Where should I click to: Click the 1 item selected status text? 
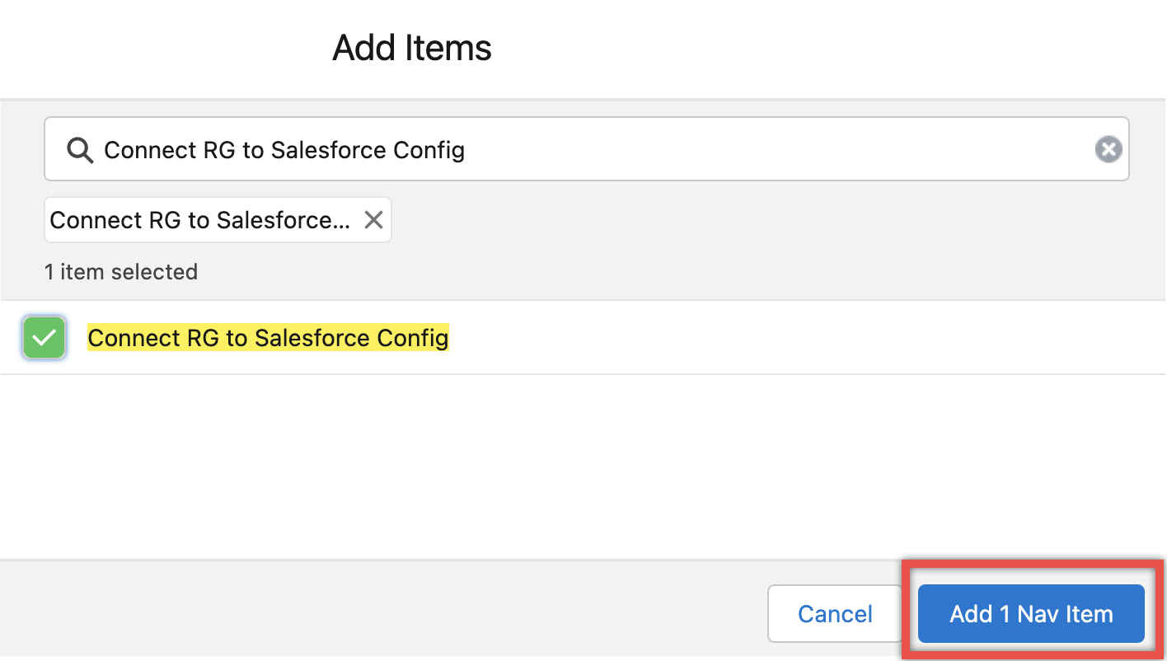(x=121, y=272)
